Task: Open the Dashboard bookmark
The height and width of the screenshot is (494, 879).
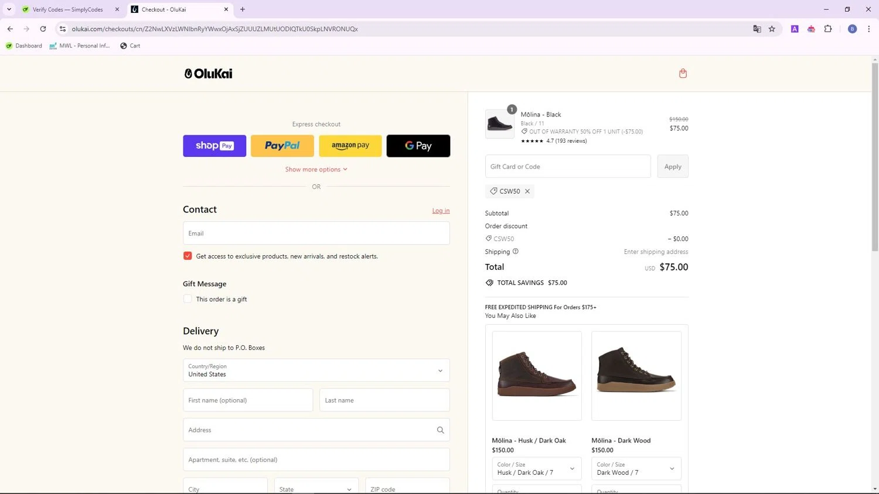Action: tap(24, 46)
